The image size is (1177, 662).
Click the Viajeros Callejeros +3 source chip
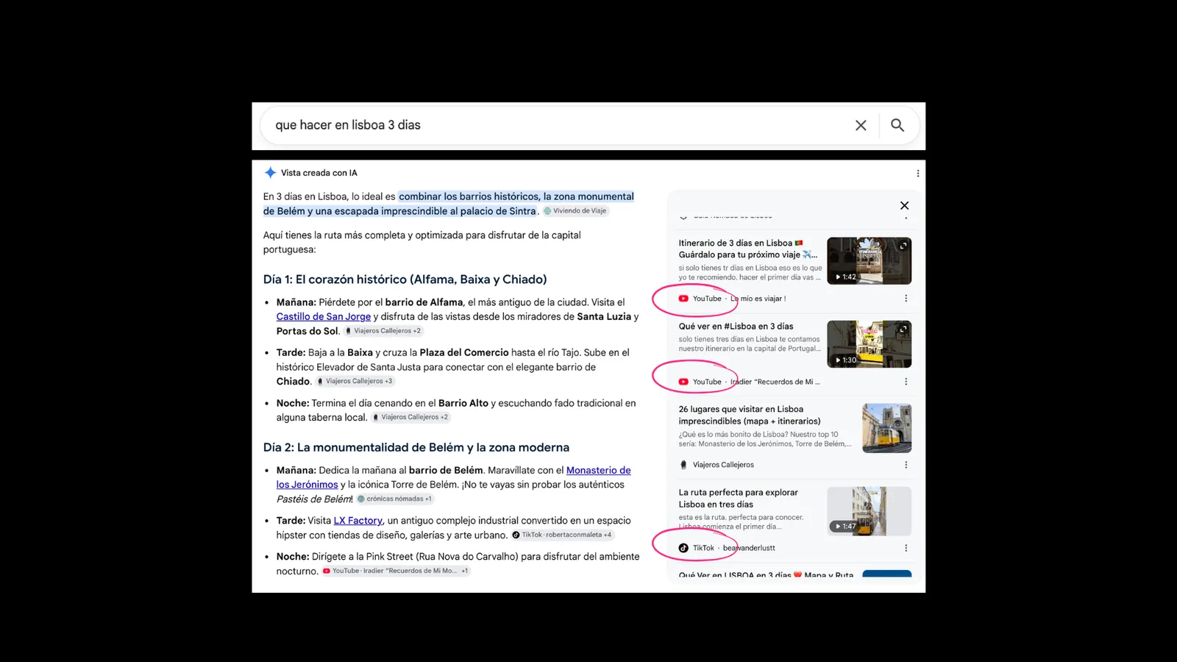[x=355, y=381]
